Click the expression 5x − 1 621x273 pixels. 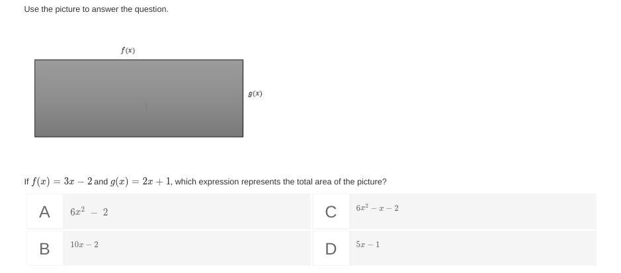click(368, 245)
